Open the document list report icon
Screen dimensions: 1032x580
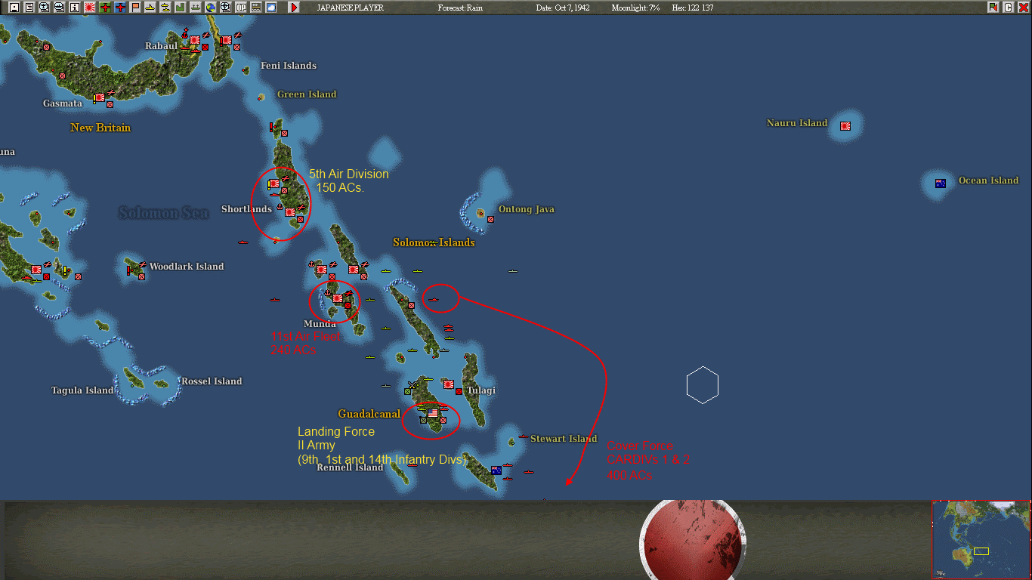click(29, 8)
